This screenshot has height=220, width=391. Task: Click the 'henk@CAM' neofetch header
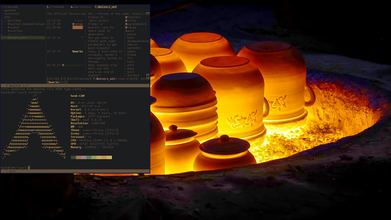point(78,96)
